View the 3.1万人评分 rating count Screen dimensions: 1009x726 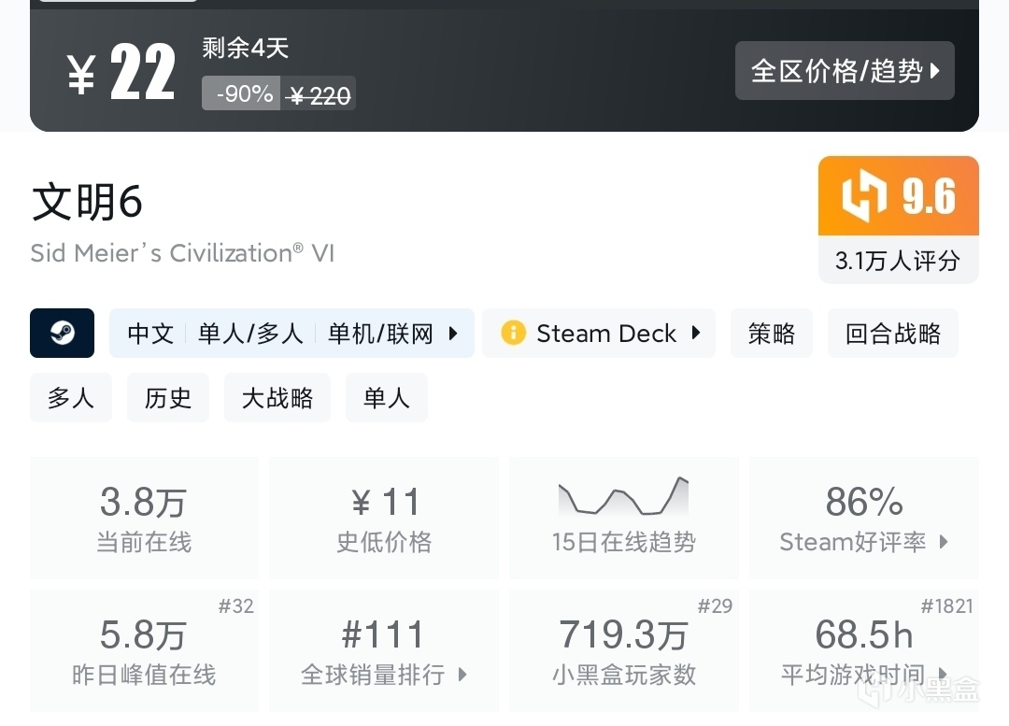897,261
